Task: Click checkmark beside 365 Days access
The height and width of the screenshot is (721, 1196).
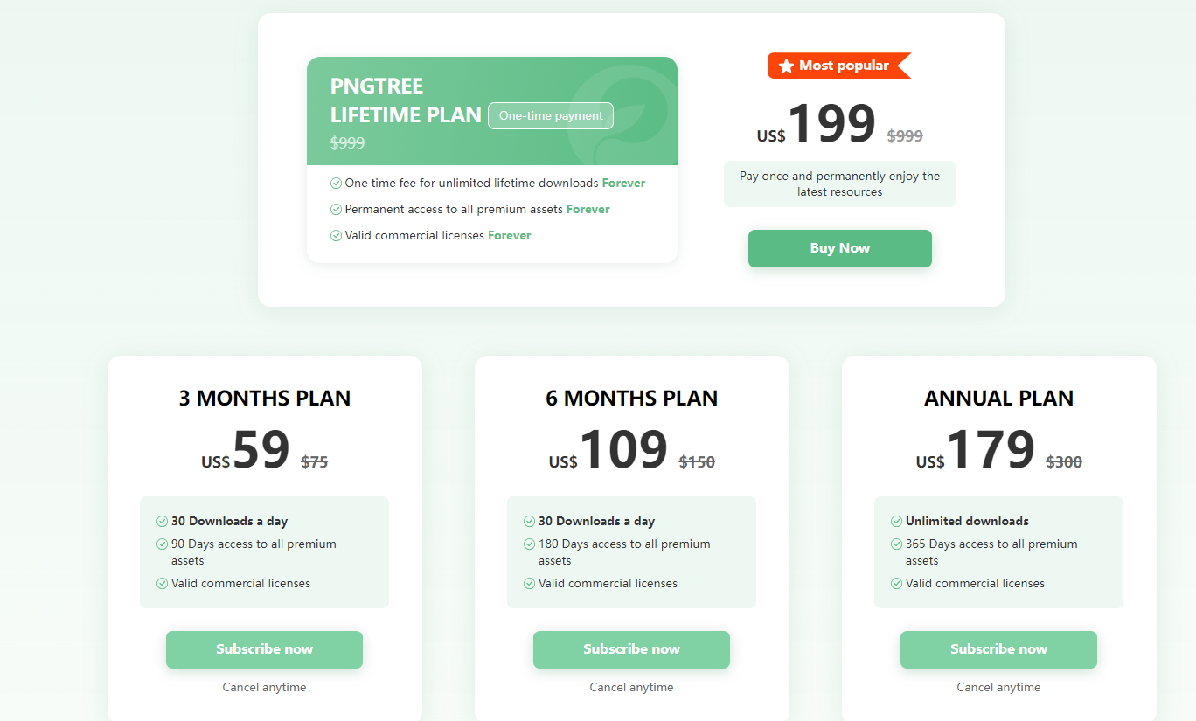Action: [x=896, y=544]
